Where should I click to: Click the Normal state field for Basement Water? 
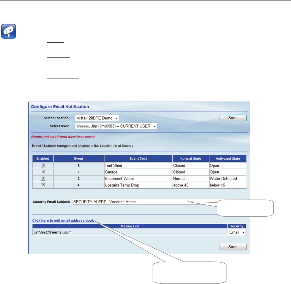coord(191,178)
